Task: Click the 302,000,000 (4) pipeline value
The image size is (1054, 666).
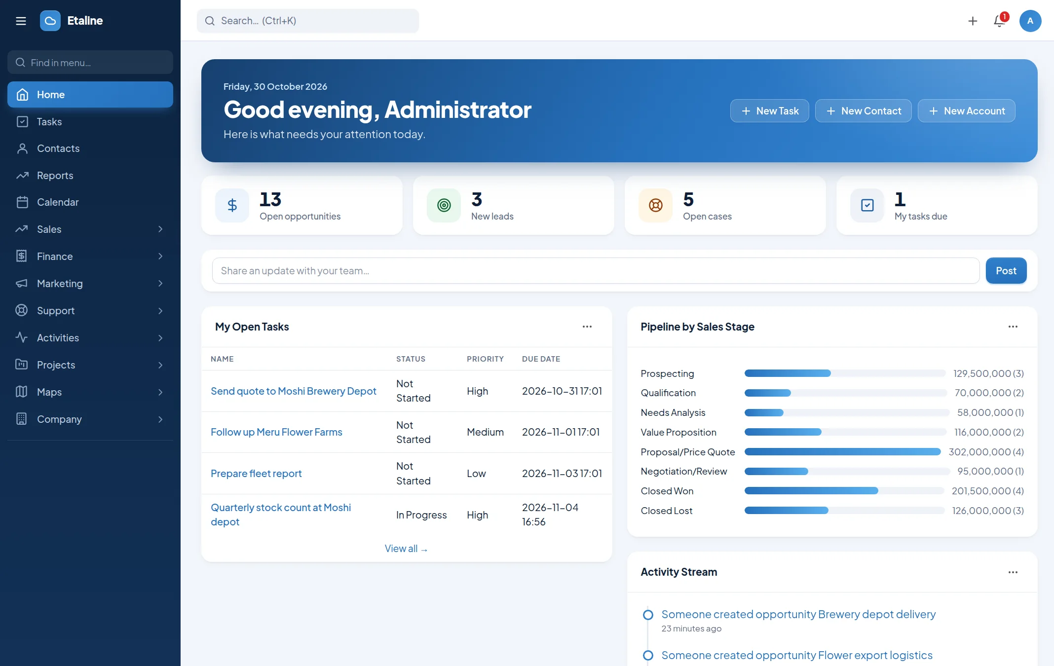Action: click(986, 452)
